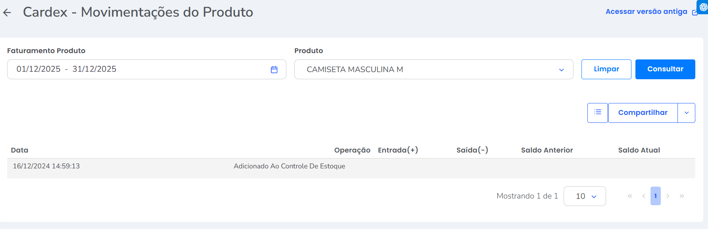Select page 1 in pagination
Screen dimensions: 708x229
pyautogui.click(x=655, y=196)
